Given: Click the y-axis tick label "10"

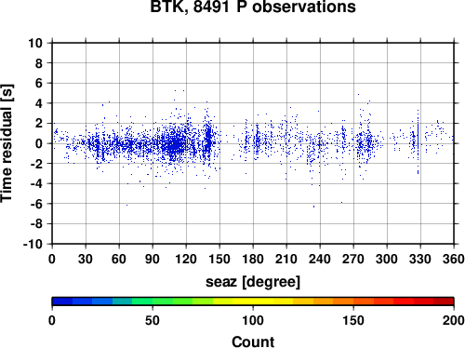Looking at the screenshot, I should click(x=35, y=43).
